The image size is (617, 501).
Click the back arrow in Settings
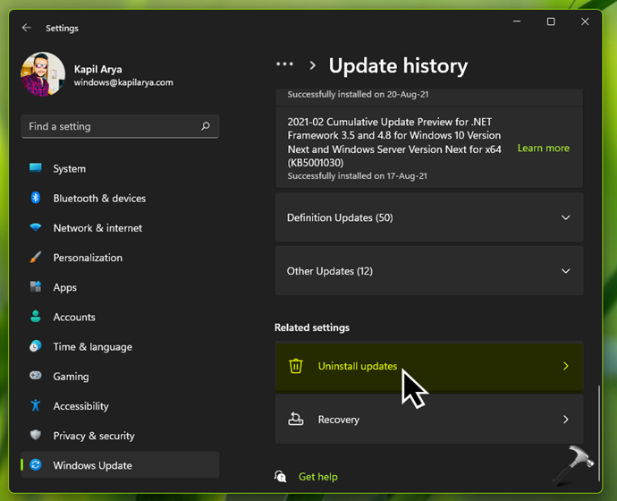pos(26,28)
